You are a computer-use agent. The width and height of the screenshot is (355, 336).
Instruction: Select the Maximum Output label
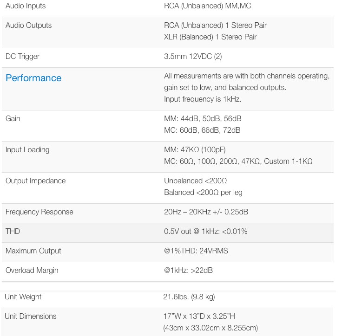point(33,251)
